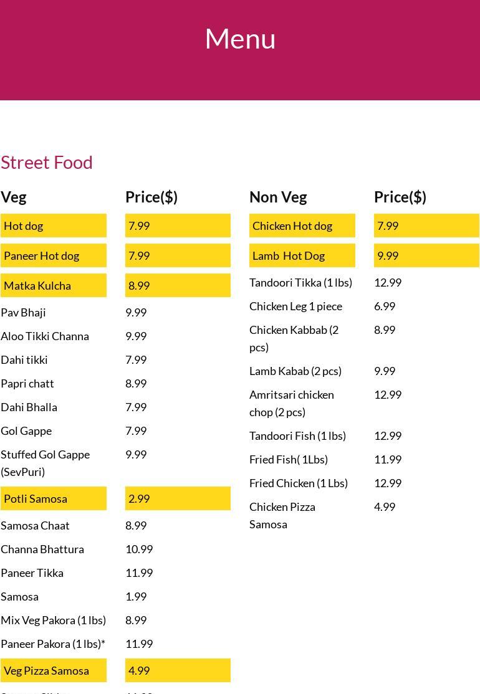This screenshot has width=480, height=694.
Task: Click Tandoori Tikka (1 lbs) entry
Action: (x=300, y=282)
